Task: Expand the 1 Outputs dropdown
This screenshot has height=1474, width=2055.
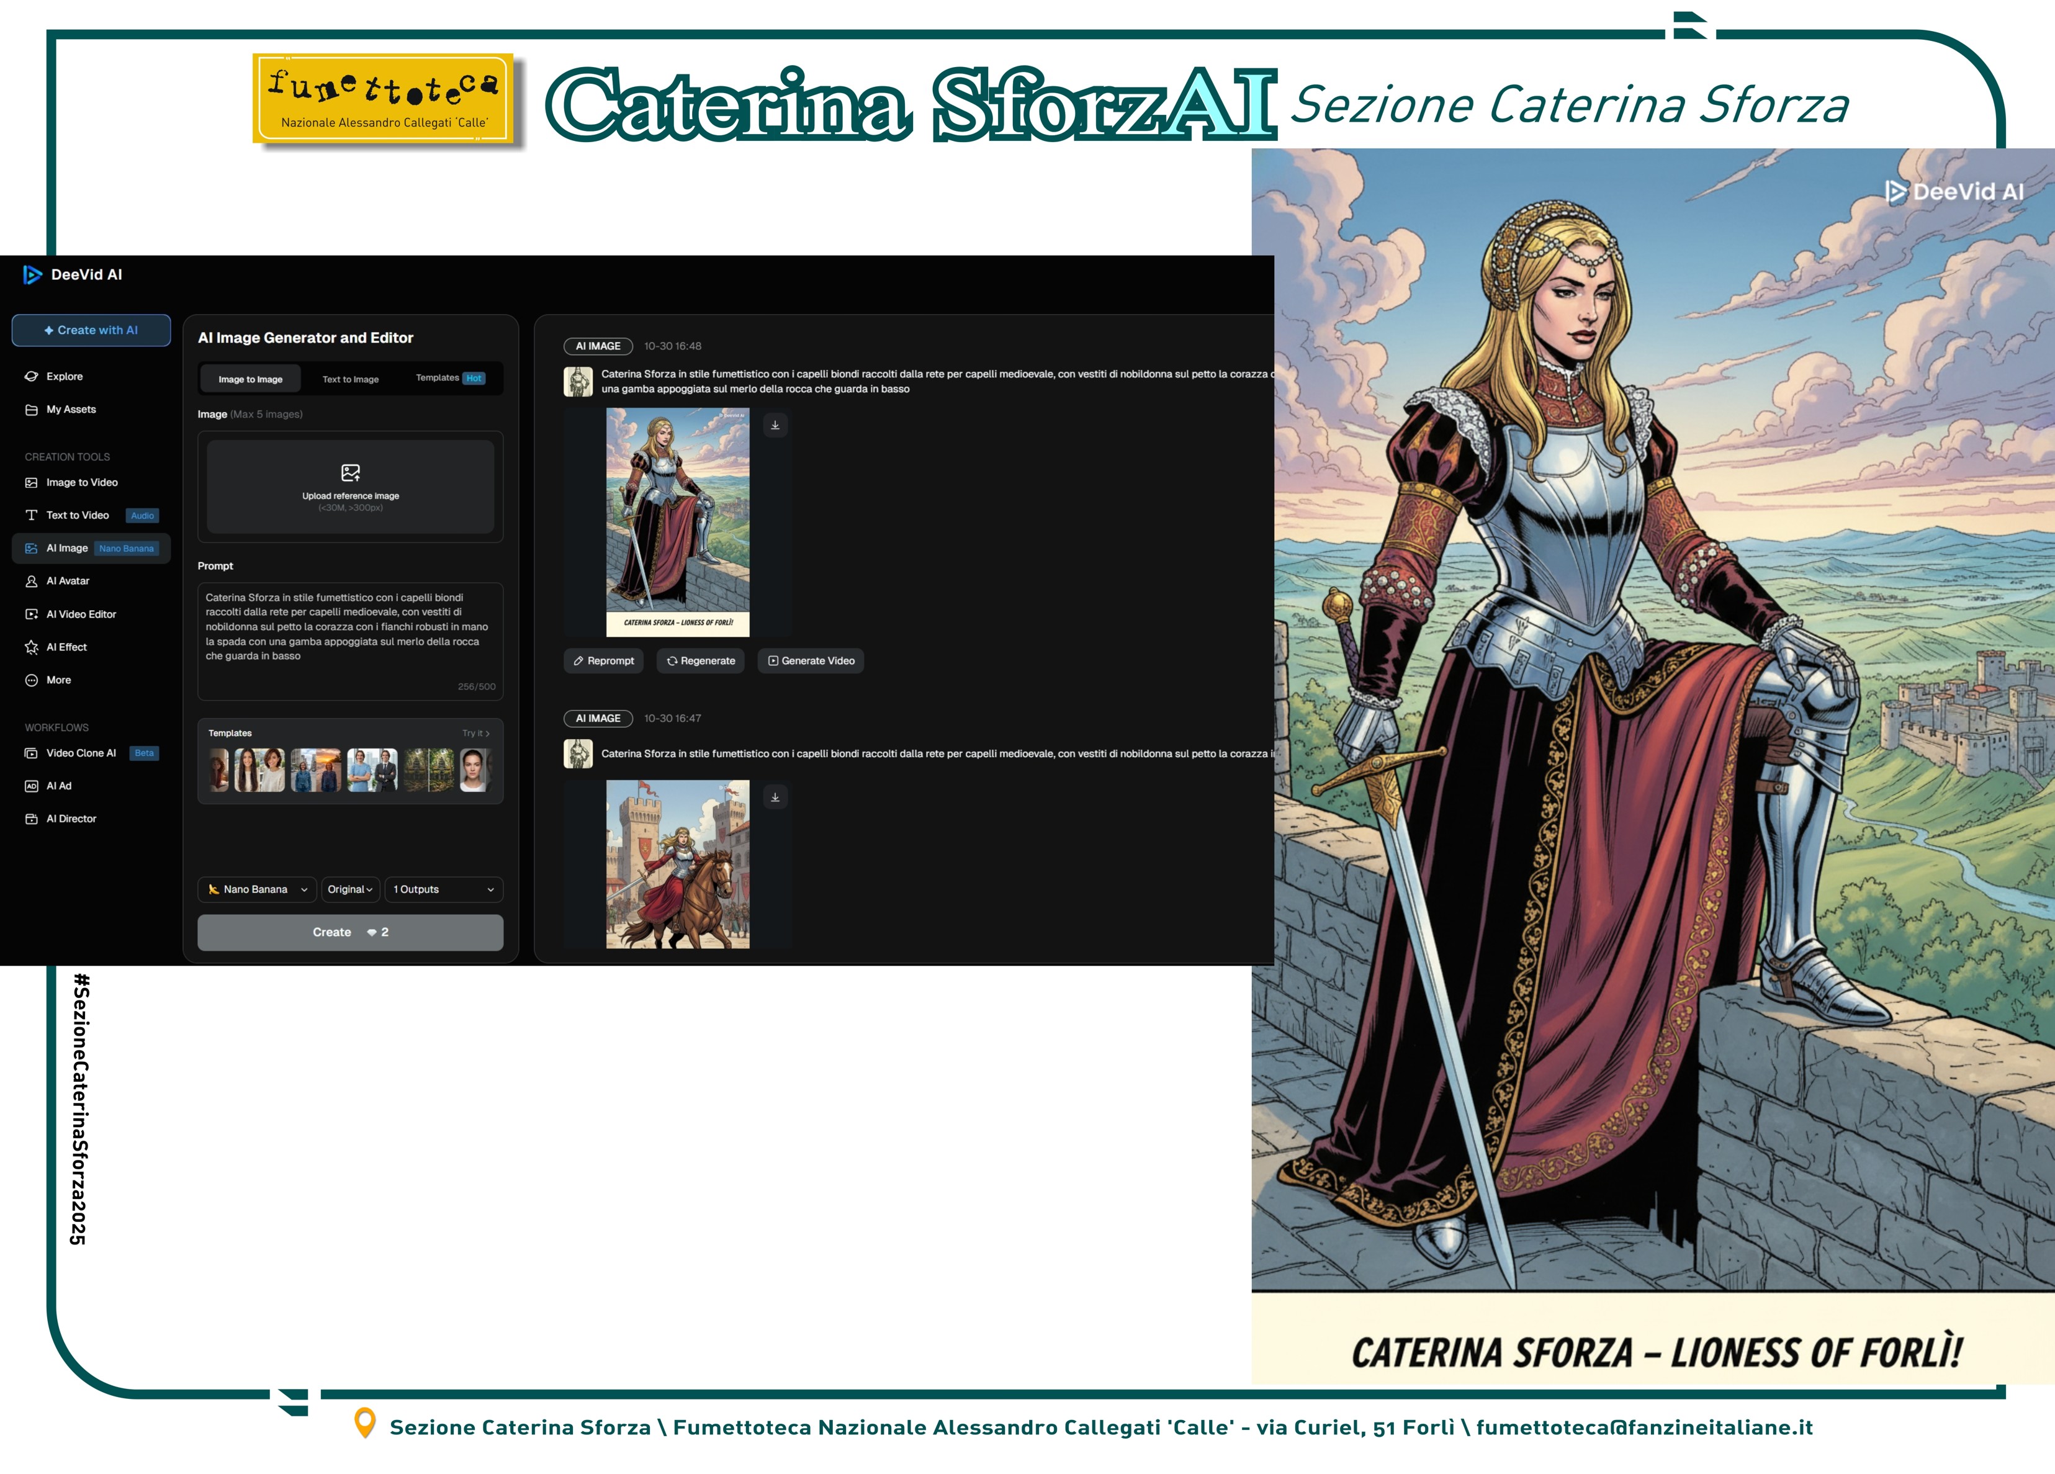Action: [443, 889]
